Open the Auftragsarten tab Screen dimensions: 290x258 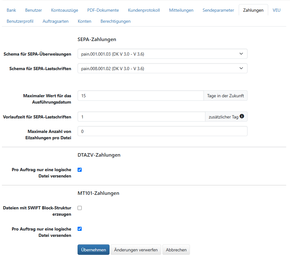pyautogui.click(x=55, y=21)
